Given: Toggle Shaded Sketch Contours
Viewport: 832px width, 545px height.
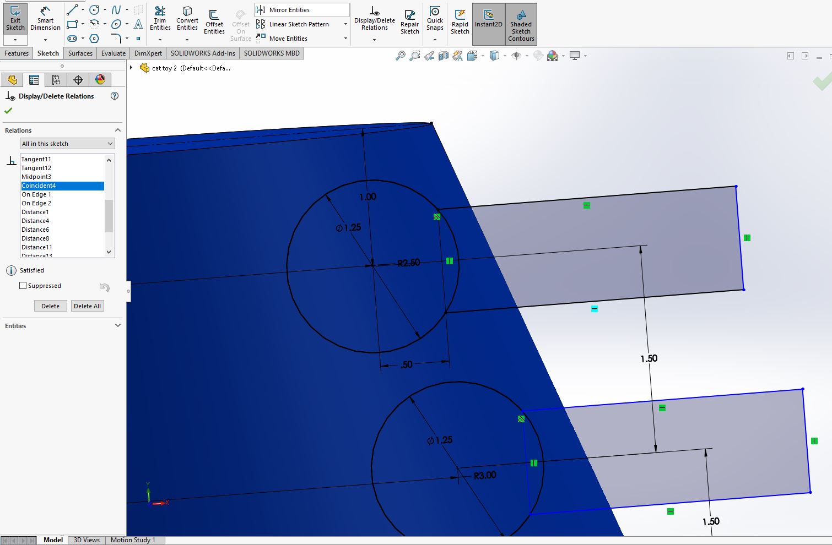Looking at the screenshot, I should (x=521, y=24).
